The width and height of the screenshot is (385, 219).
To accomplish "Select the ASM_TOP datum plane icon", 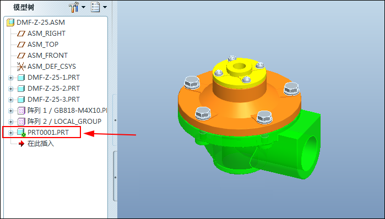I will pos(21,45).
